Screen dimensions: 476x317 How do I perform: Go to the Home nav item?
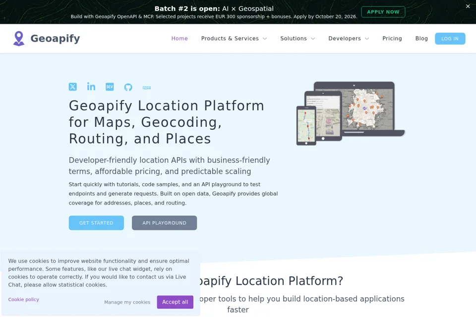[x=179, y=39]
